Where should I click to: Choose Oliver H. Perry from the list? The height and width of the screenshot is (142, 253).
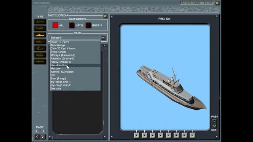[76, 42]
